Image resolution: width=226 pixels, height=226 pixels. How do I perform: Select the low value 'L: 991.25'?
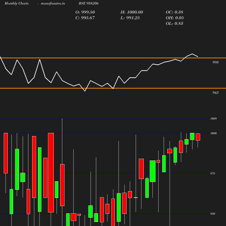130,18
